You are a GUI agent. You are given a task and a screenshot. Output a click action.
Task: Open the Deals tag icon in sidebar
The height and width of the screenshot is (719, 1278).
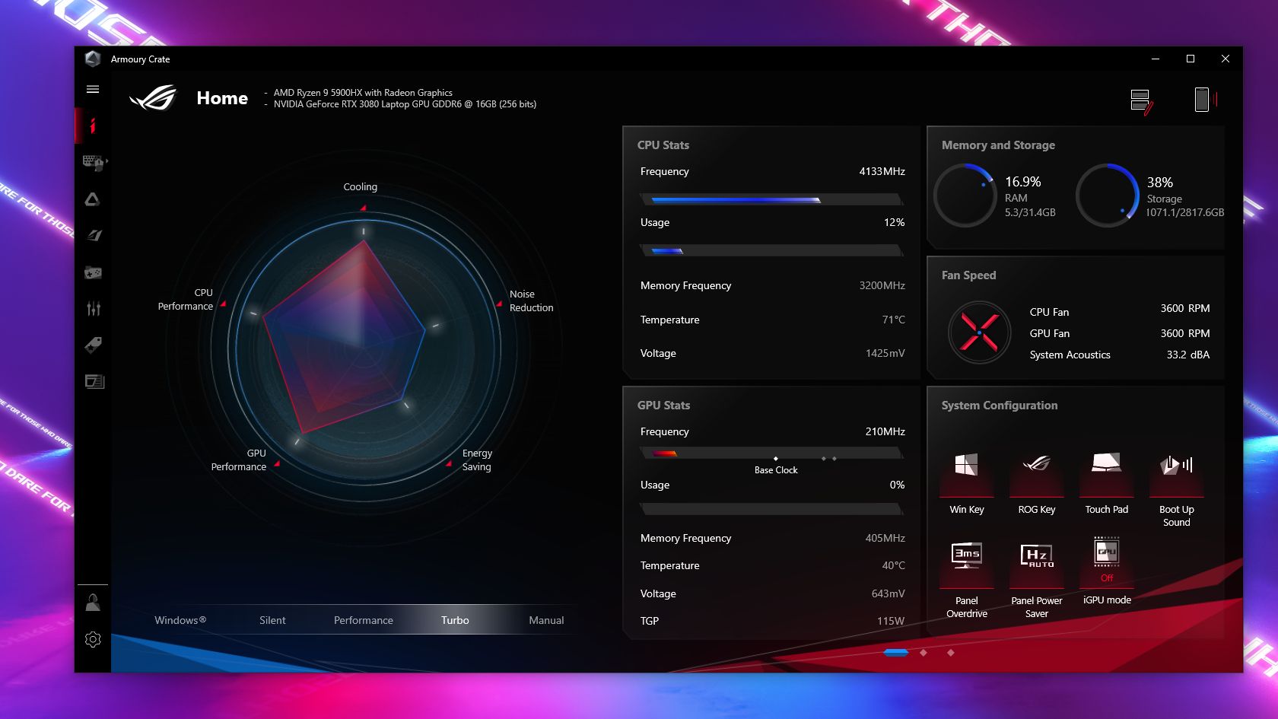pos(92,345)
